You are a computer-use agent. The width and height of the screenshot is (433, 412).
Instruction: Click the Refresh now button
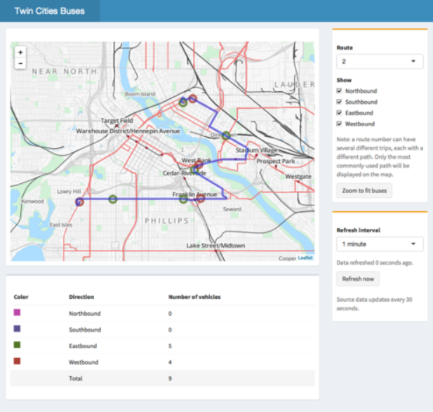(358, 279)
